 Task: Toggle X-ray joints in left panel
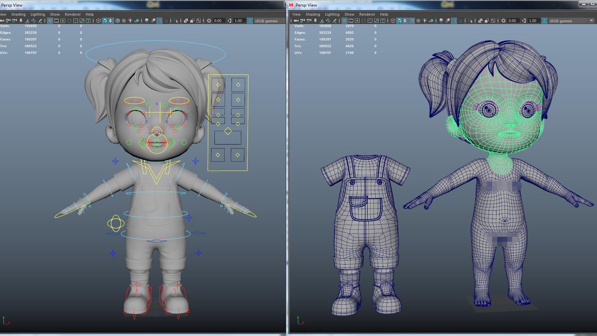click(198, 21)
